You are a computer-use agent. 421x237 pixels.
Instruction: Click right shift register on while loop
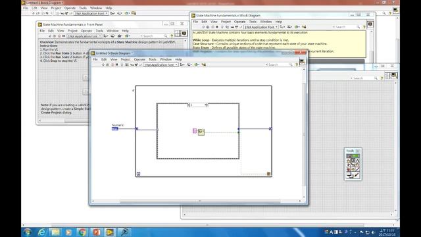coord(270,129)
